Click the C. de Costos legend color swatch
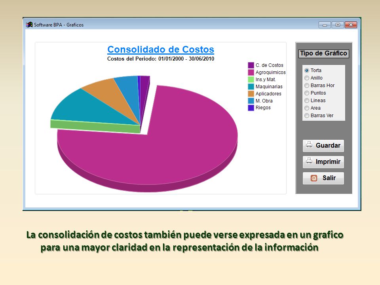 coord(251,65)
